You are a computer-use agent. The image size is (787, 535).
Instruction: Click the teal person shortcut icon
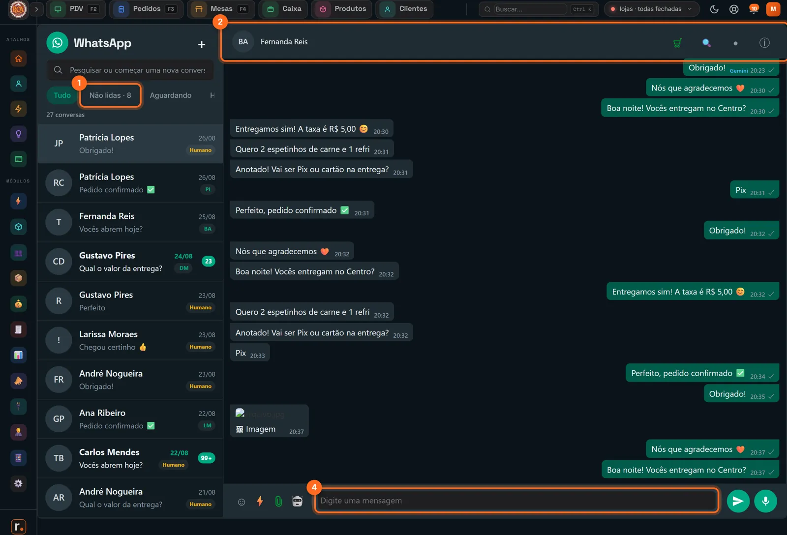click(x=18, y=84)
